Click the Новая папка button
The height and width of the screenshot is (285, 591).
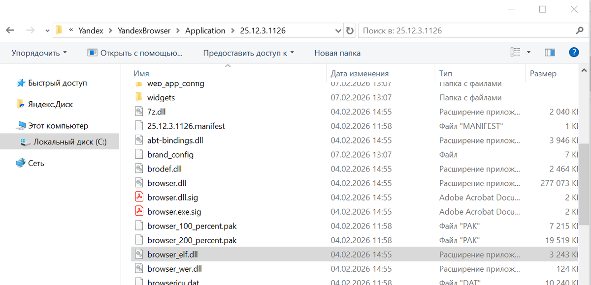click(x=337, y=52)
